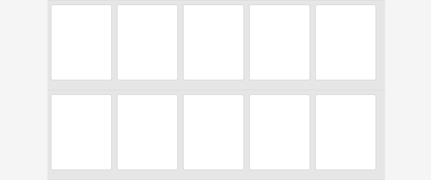431x180 pixels.
Task: Select the second blank card in bottom row
Action: tap(147, 132)
